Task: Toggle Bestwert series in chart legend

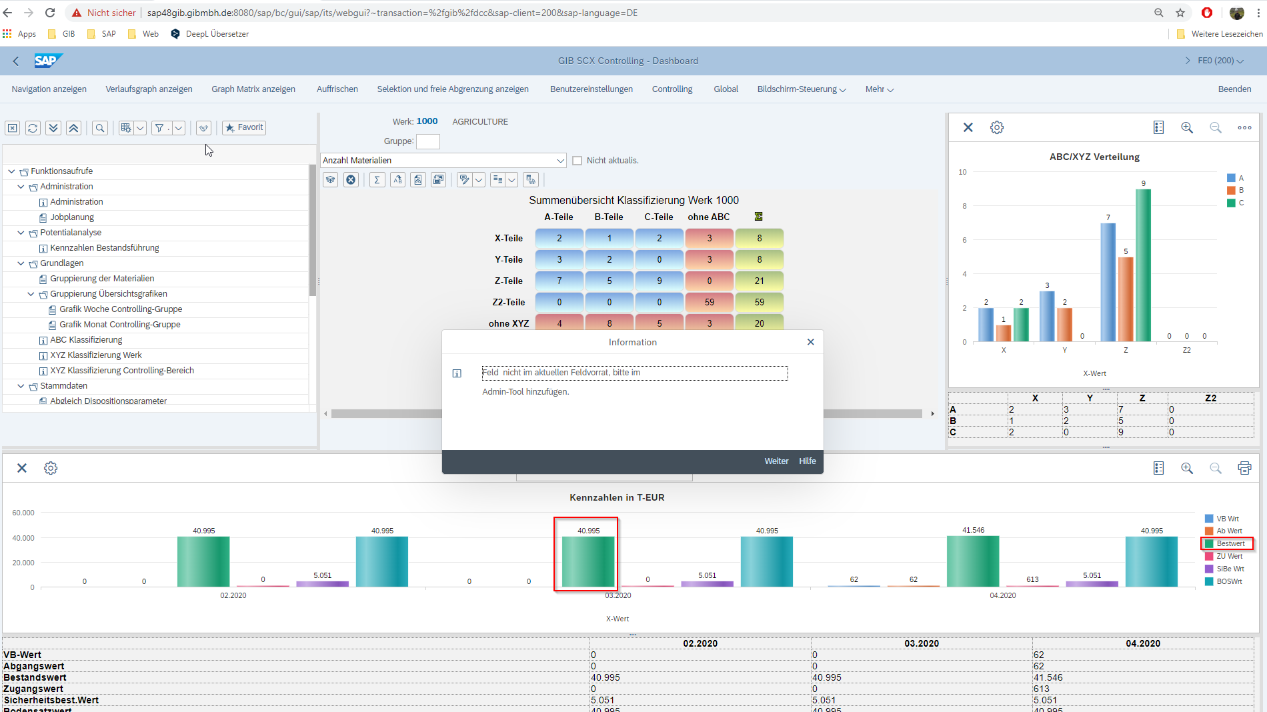Action: tap(1228, 543)
